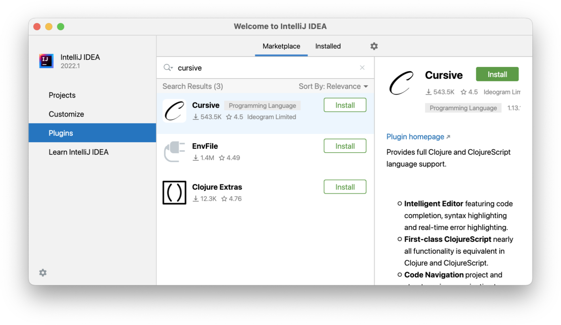Install the Cursive plugin from results list
This screenshot has height=325, width=561.
345,105
